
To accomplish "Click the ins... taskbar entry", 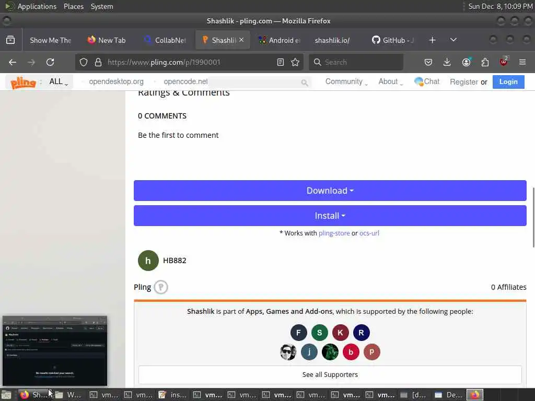I will coord(172,395).
